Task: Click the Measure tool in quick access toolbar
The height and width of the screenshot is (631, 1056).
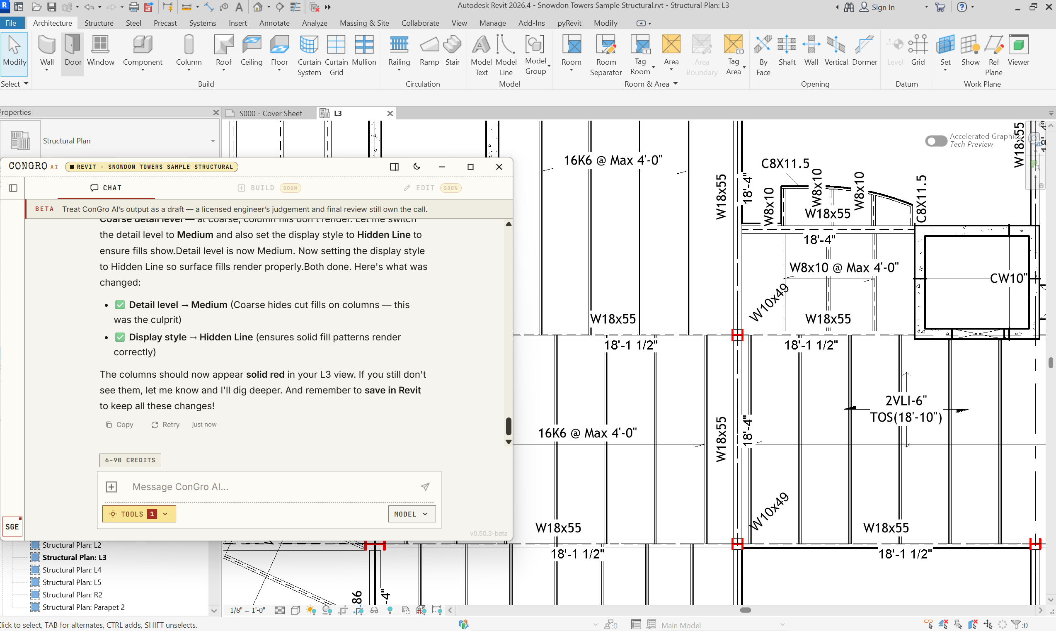Action: click(x=186, y=7)
